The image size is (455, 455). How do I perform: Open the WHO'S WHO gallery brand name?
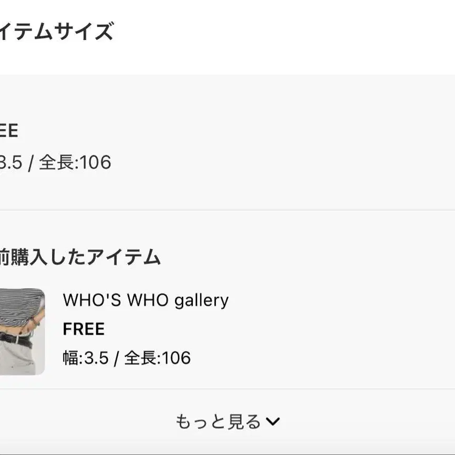[x=146, y=300]
